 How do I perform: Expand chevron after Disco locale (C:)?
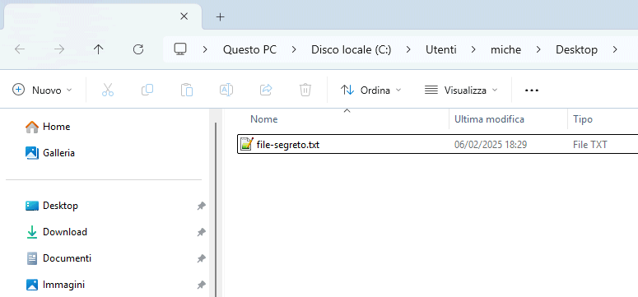point(408,49)
